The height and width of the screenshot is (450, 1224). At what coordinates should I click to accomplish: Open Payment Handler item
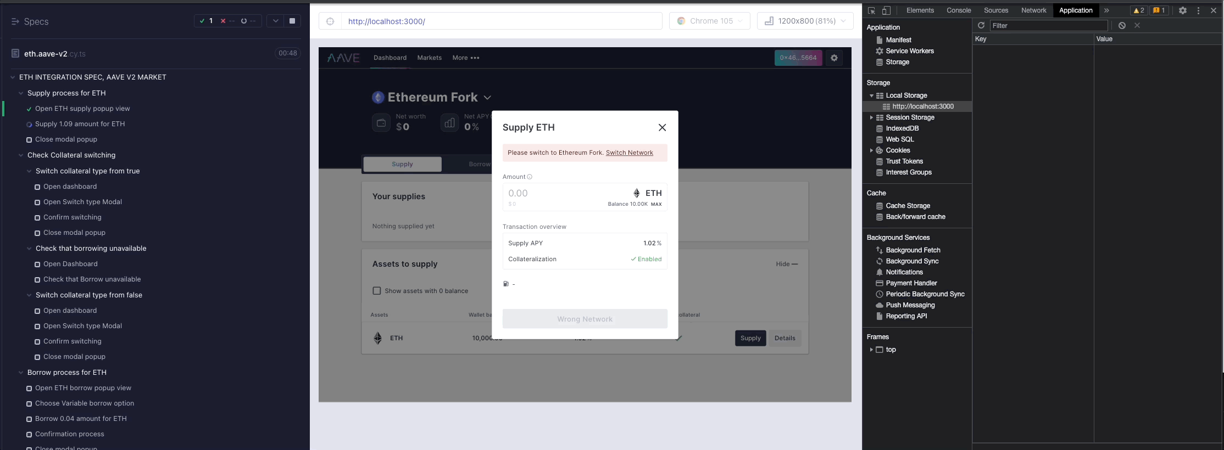[x=911, y=283]
